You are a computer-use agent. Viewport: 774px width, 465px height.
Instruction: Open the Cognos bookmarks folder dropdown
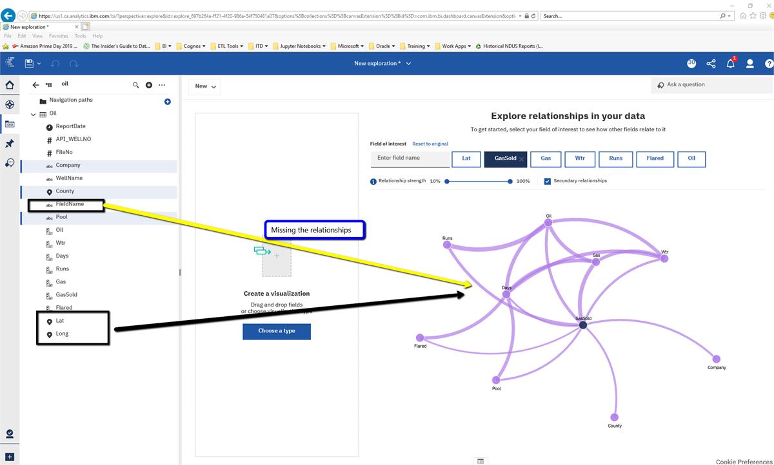click(190, 46)
